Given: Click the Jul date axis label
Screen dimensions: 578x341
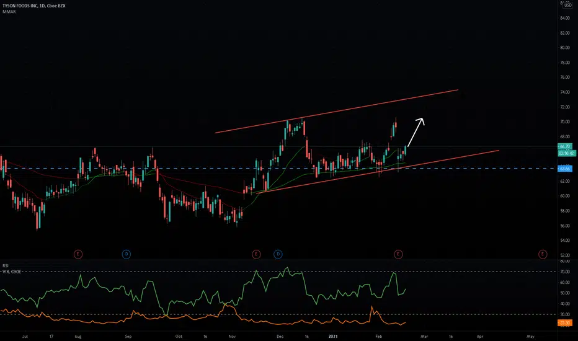Looking at the screenshot, I should pyautogui.click(x=25, y=336).
